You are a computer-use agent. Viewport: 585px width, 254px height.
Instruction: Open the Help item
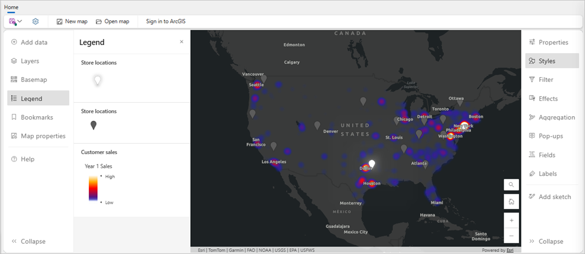(38, 159)
